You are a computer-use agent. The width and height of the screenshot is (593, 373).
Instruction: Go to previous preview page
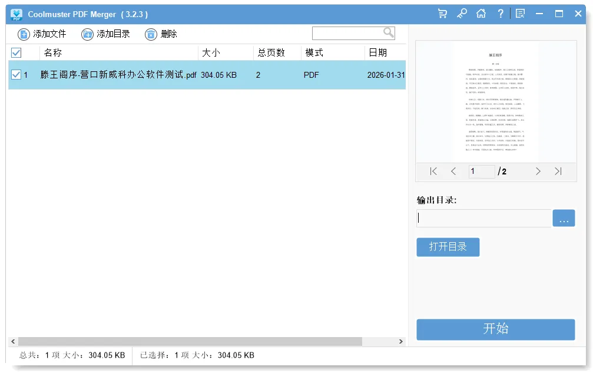(453, 171)
